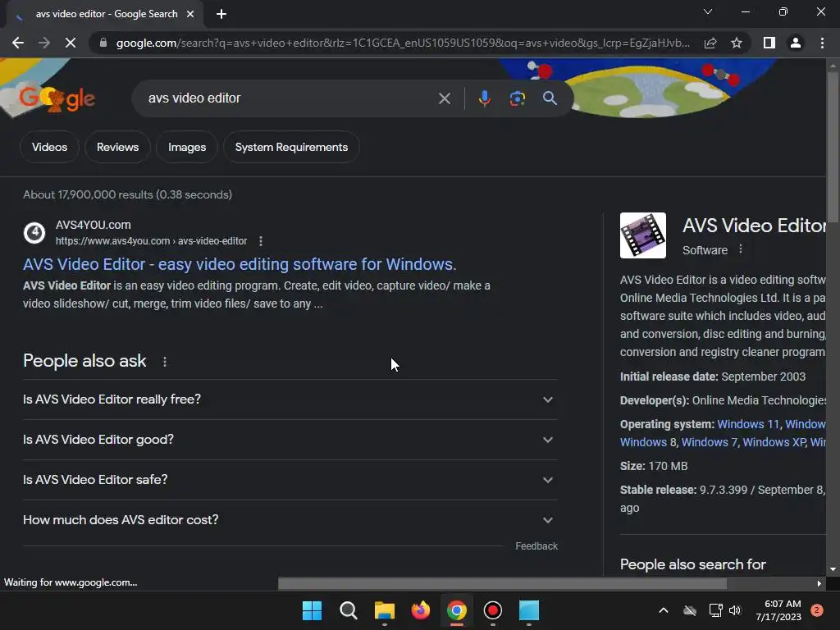
Task: Open volume control in system tray
Action: (735, 610)
